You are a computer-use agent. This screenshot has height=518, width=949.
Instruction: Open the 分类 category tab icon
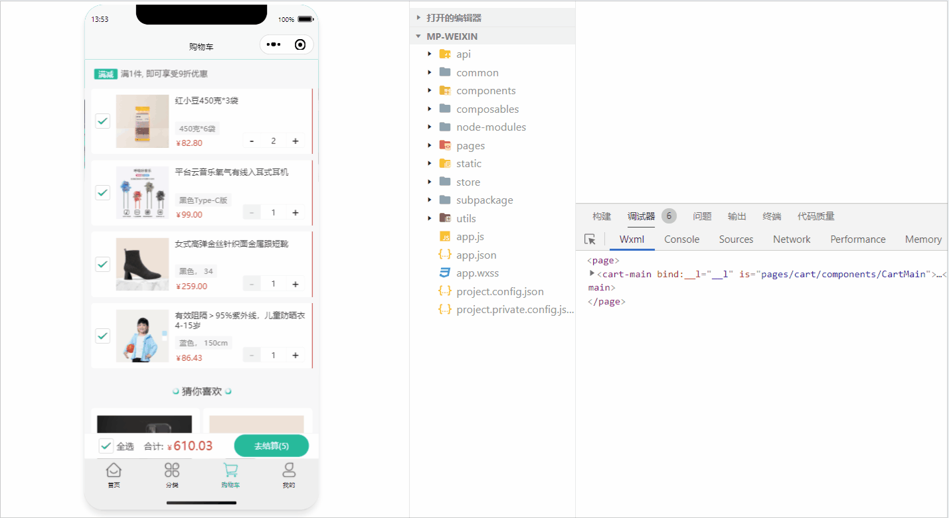(x=172, y=470)
